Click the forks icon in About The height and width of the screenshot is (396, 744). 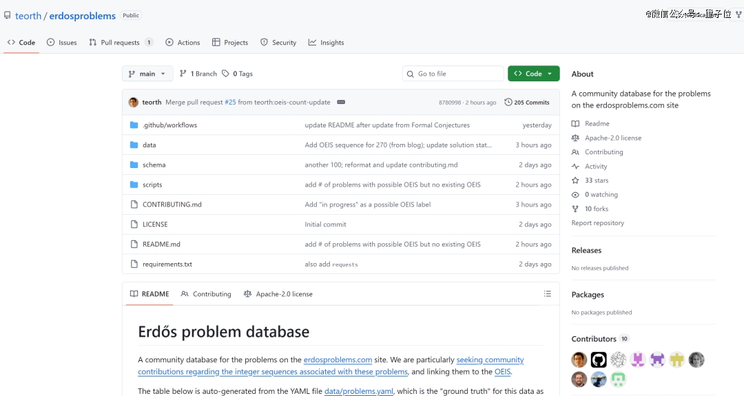575,209
